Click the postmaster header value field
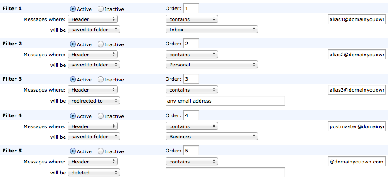Image resolution: width=388 pixels, height=181 pixels. click(357, 126)
